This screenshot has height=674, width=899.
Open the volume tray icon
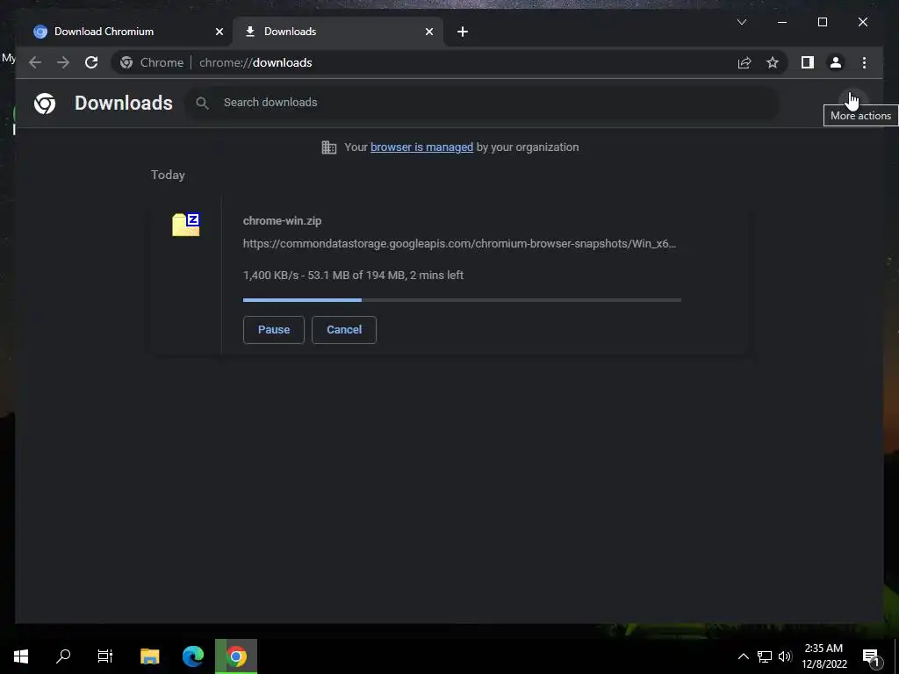784,656
